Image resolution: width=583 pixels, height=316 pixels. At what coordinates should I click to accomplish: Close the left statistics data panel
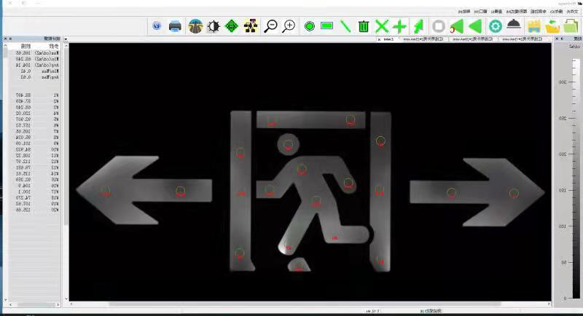5,39
